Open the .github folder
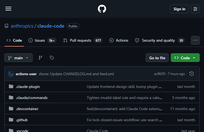The image size is (204, 132). pyautogui.click(x=22, y=120)
